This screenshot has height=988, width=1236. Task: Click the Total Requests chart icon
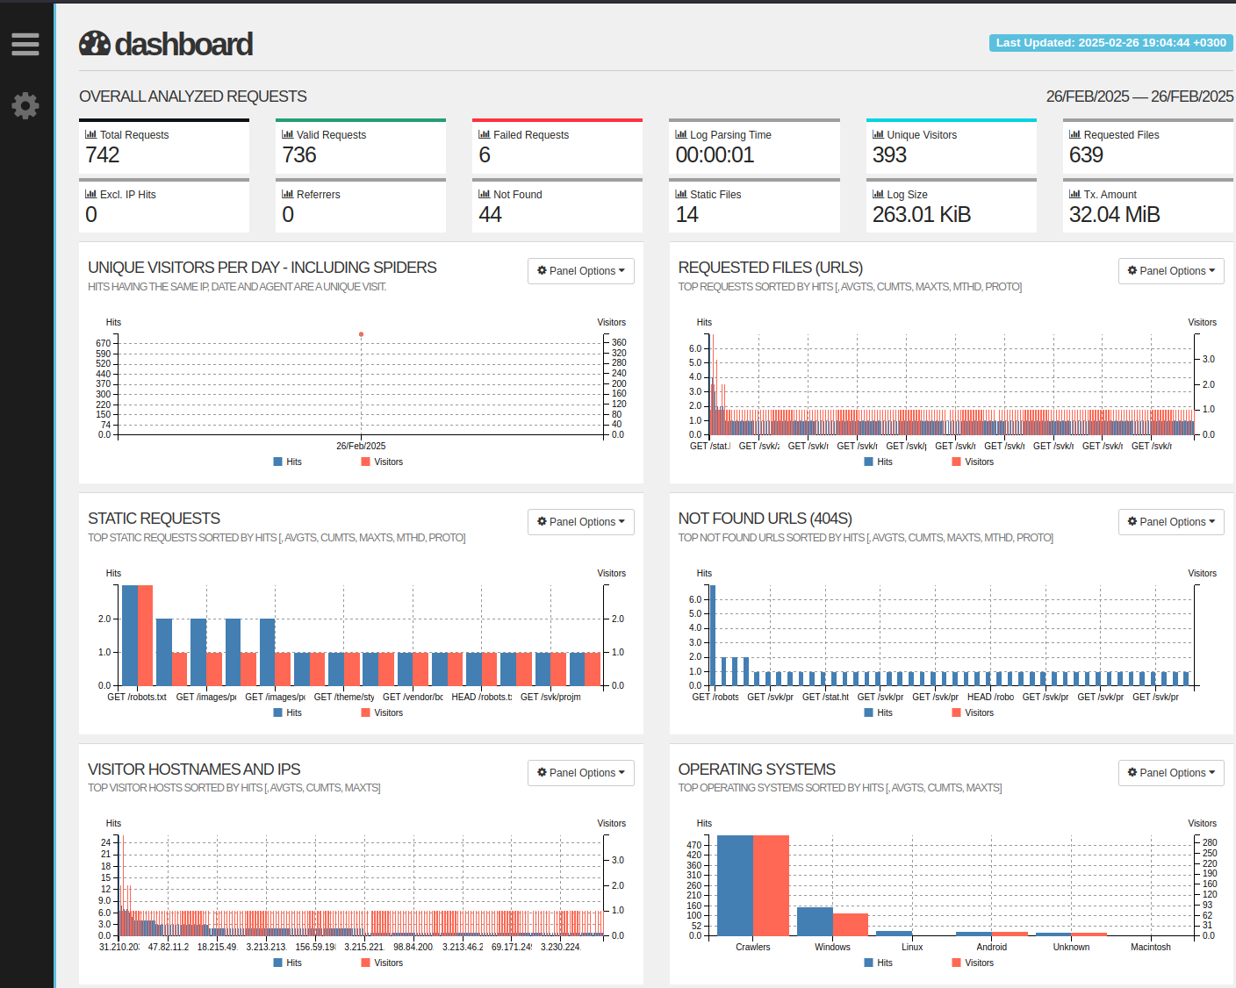[x=90, y=134]
